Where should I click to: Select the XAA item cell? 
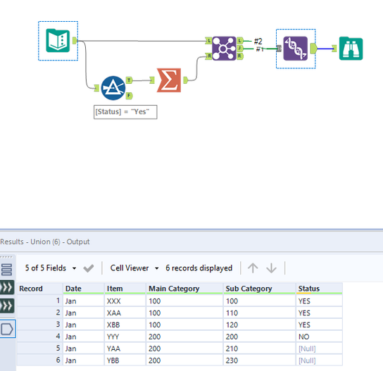tap(125, 313)
